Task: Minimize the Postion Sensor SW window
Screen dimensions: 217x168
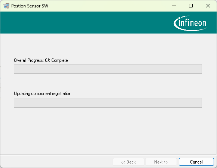Action: 174,6
